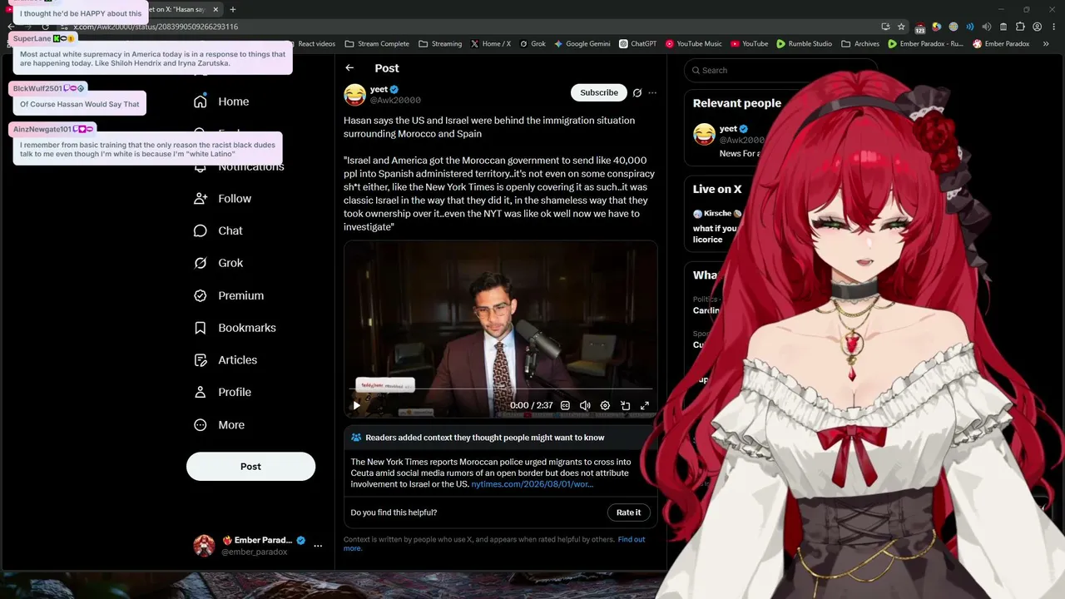Open the Ember Paradox - Ru... bookmark

(925, 44)
